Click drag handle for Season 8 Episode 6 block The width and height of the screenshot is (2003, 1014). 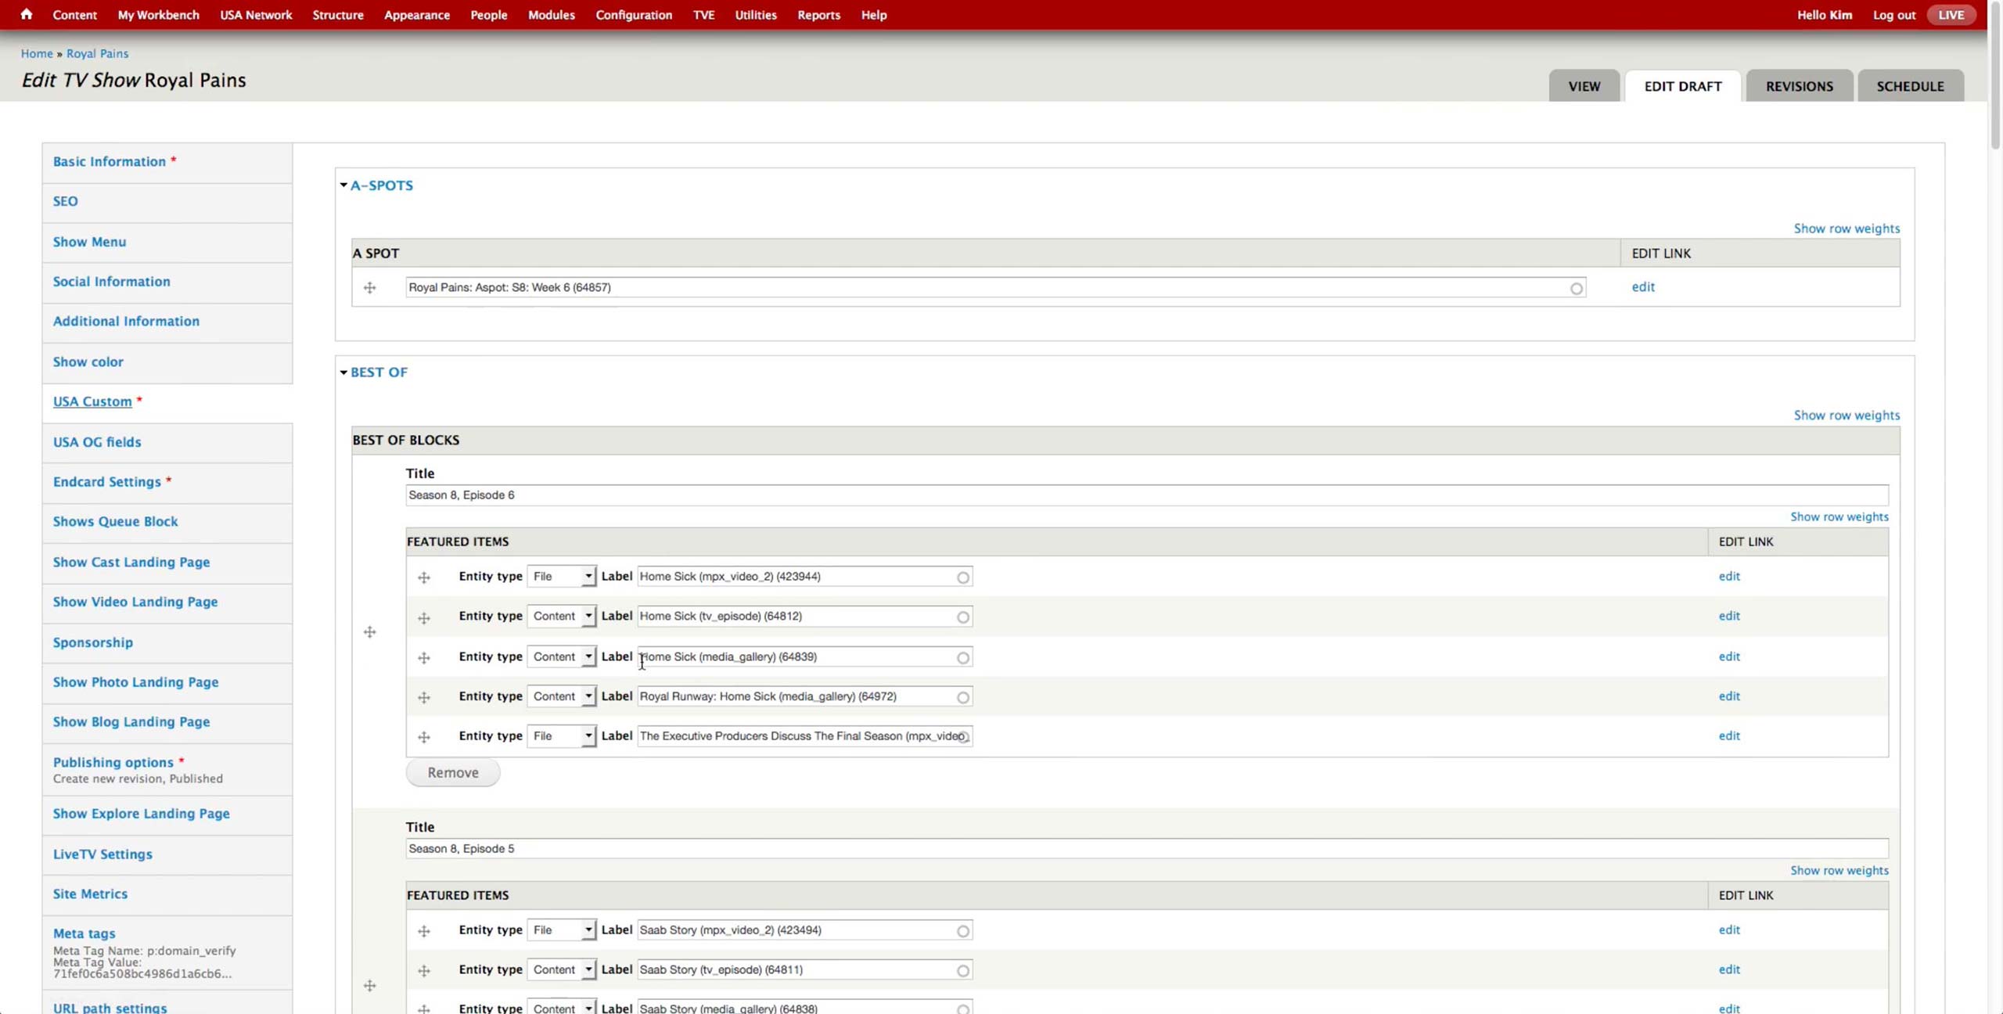click(370, 631)
